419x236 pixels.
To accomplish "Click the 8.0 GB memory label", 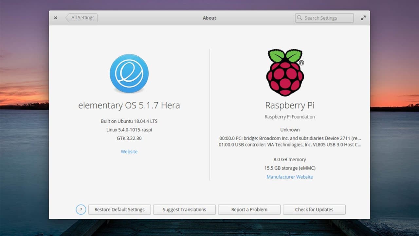I will coord(290,159).
